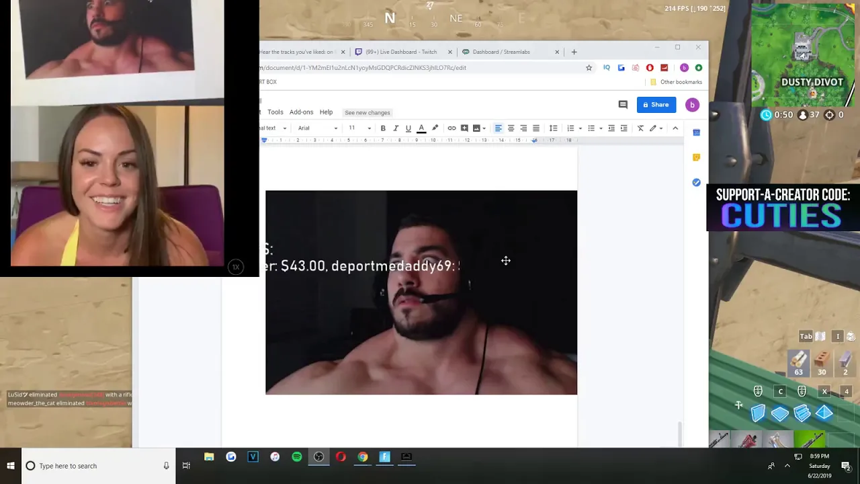Viewport: 860px width, 484px height.
Task: Expand the insert image dropdown arrow
Action: click(484, 128)
